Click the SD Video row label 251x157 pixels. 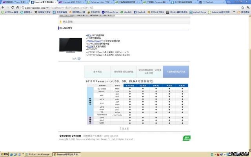pos(102,89)
